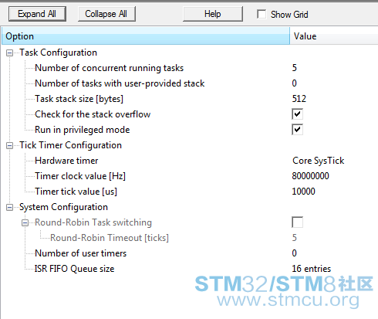378x319 pixels.
Task: Select Timer clock value [Hz] option
Action: (80, 176)
